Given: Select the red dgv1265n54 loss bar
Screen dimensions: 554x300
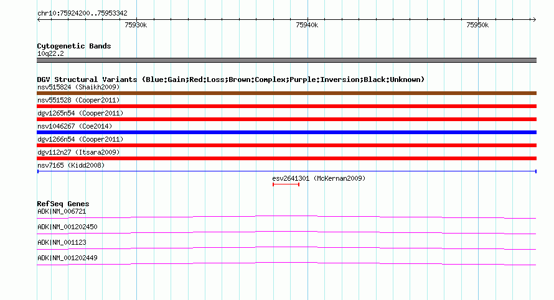Looking at the screenshot, I should (286, 119).
